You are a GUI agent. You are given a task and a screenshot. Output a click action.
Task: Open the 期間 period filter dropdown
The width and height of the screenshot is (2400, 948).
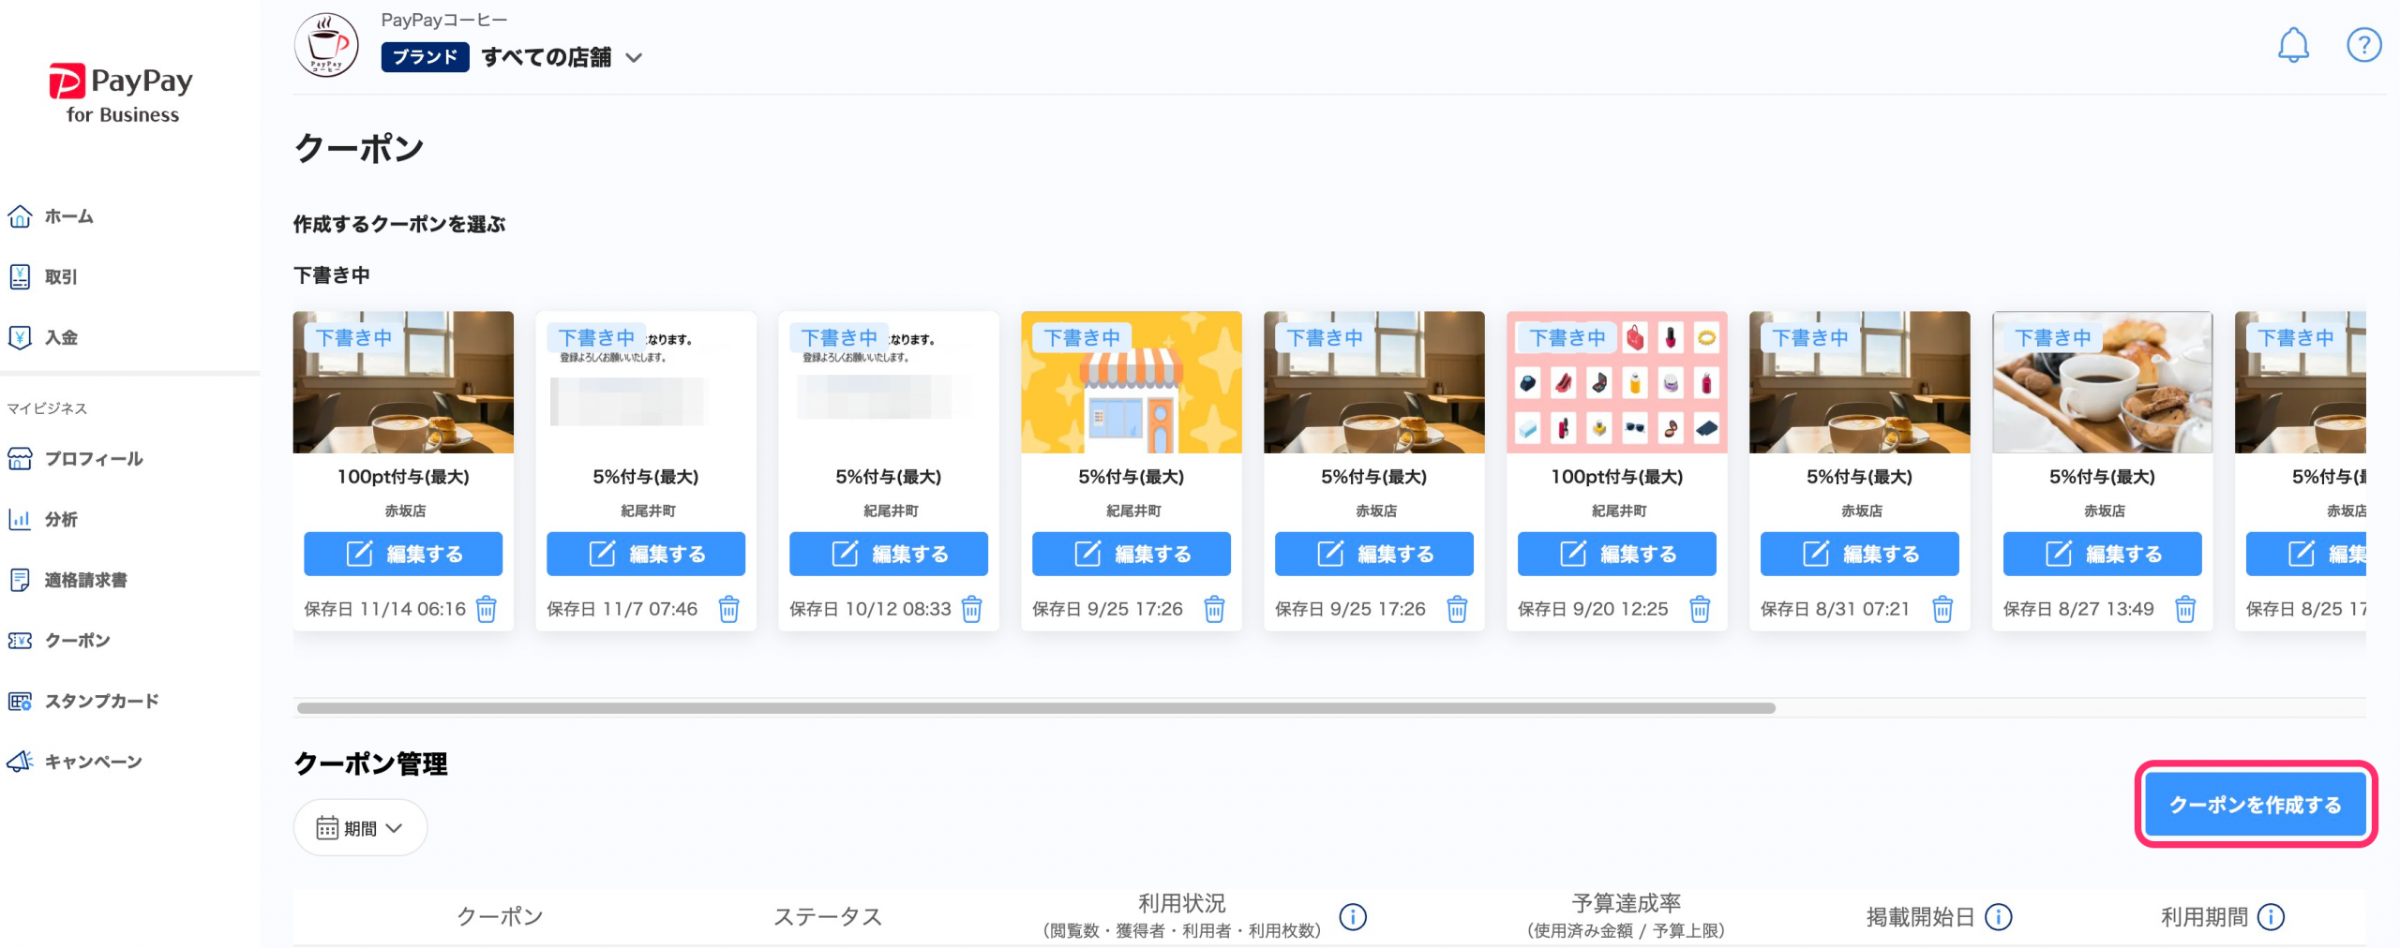(x=360, y=828)
